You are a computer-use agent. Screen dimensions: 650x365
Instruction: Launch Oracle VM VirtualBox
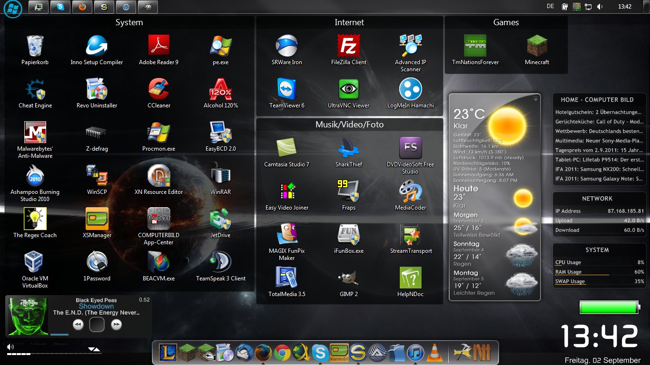tap(35, 262)
